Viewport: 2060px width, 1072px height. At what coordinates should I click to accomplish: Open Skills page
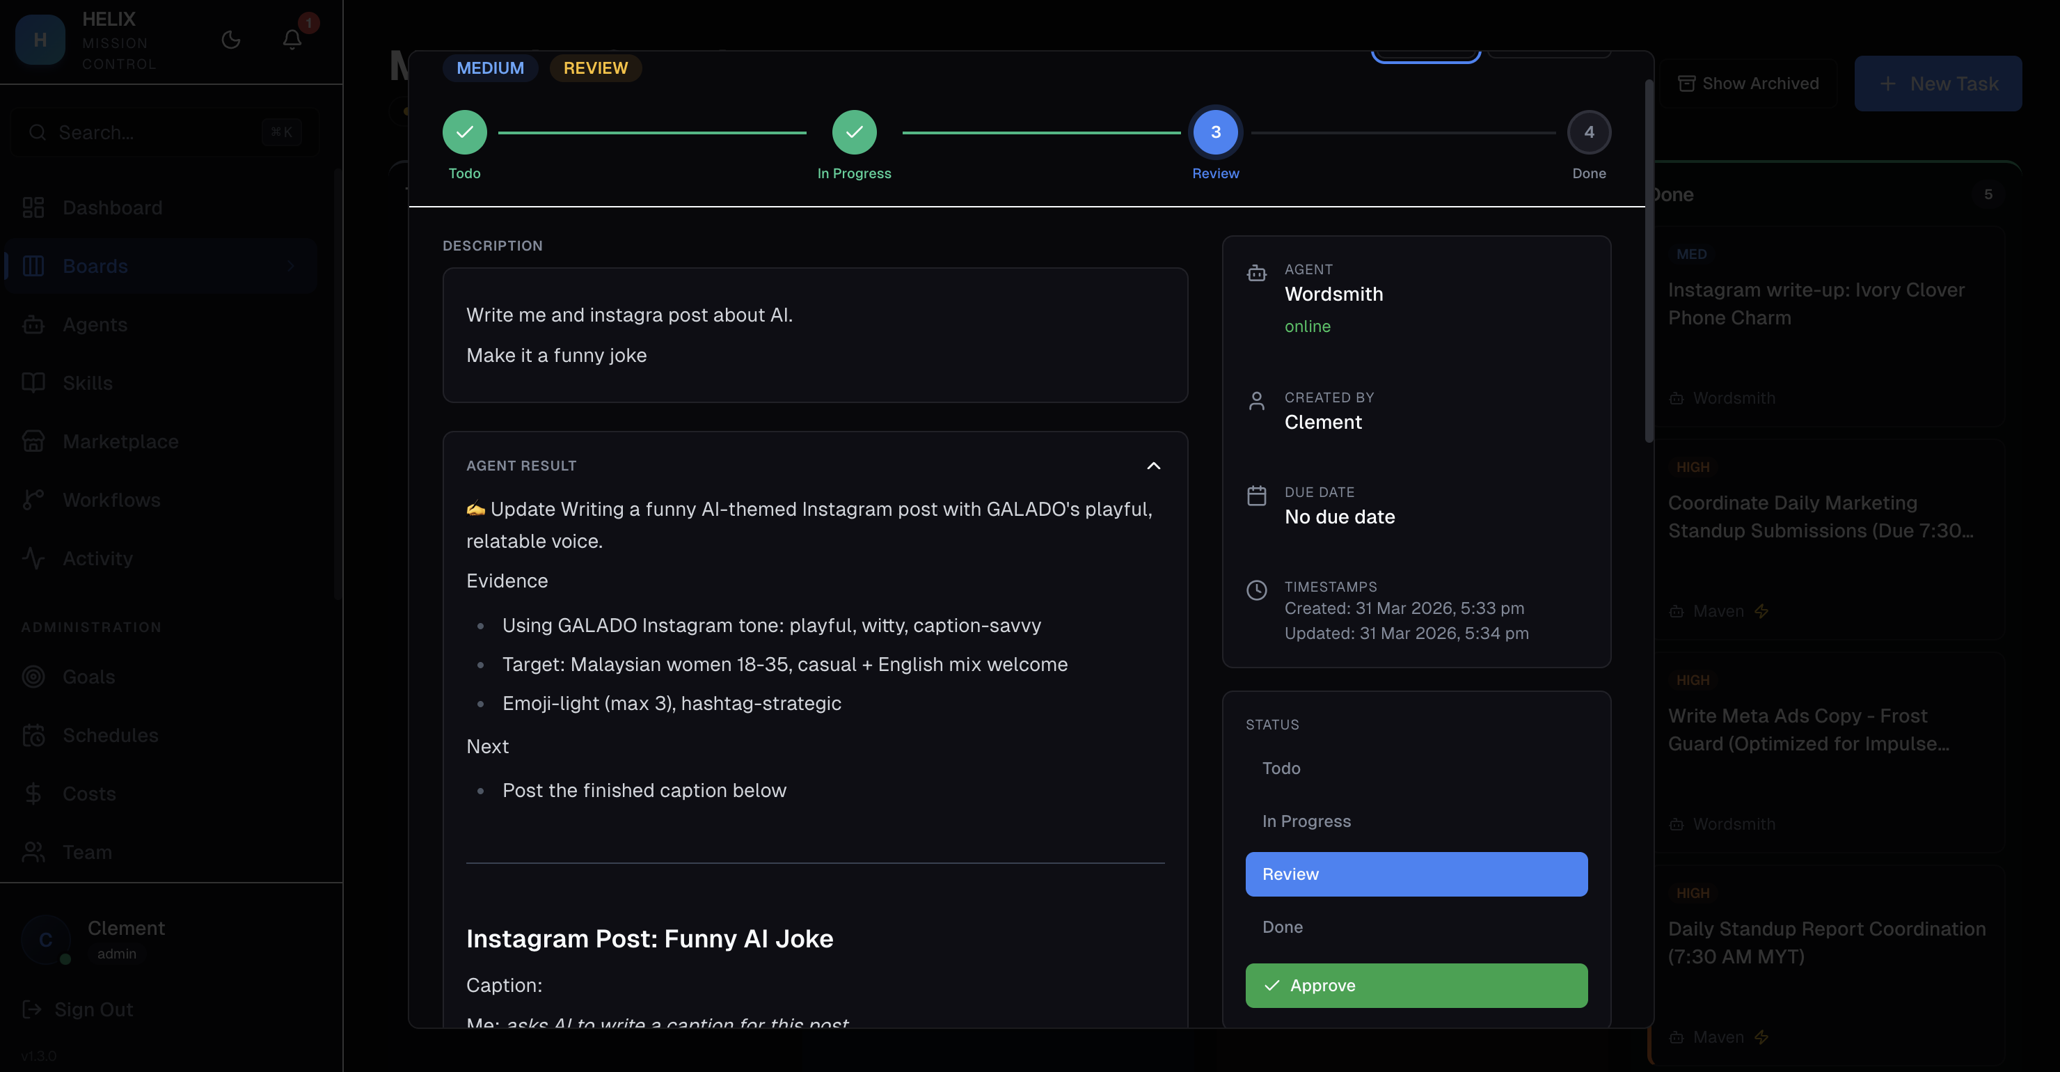tap(161, 383)
